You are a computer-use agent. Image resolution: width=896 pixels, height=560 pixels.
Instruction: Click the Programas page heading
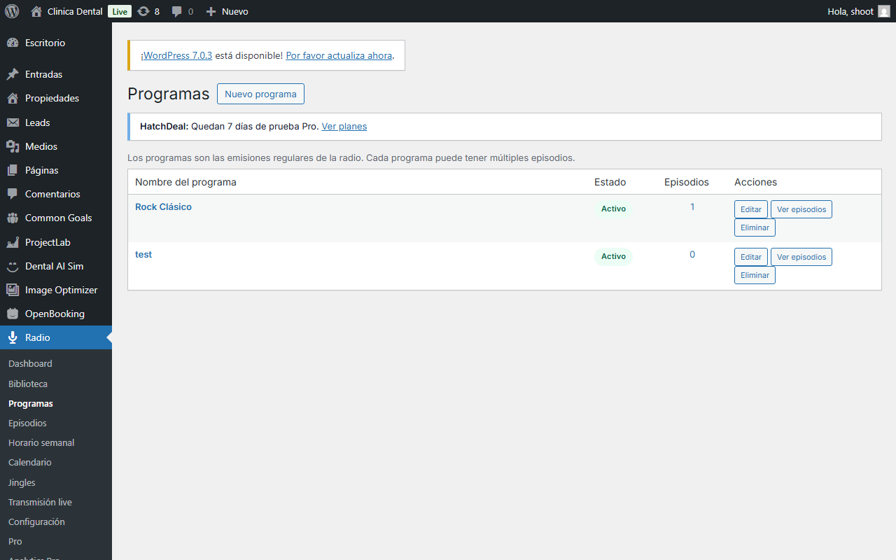(169, 94)
